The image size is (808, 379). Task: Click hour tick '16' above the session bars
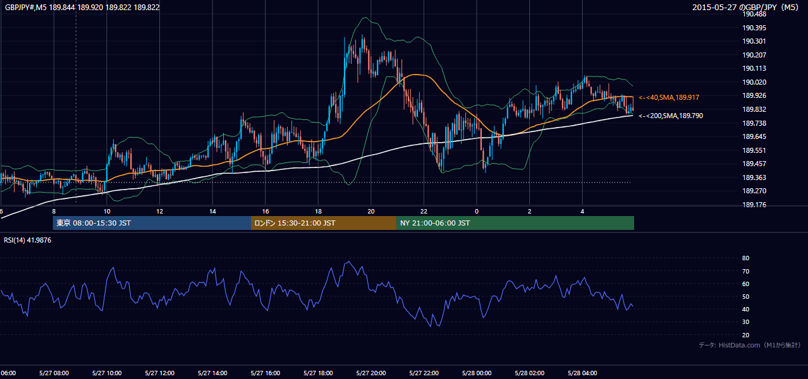[x=266, y=211]
